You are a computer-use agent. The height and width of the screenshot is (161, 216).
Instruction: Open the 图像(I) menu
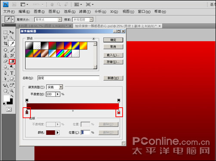click(39, 12)
